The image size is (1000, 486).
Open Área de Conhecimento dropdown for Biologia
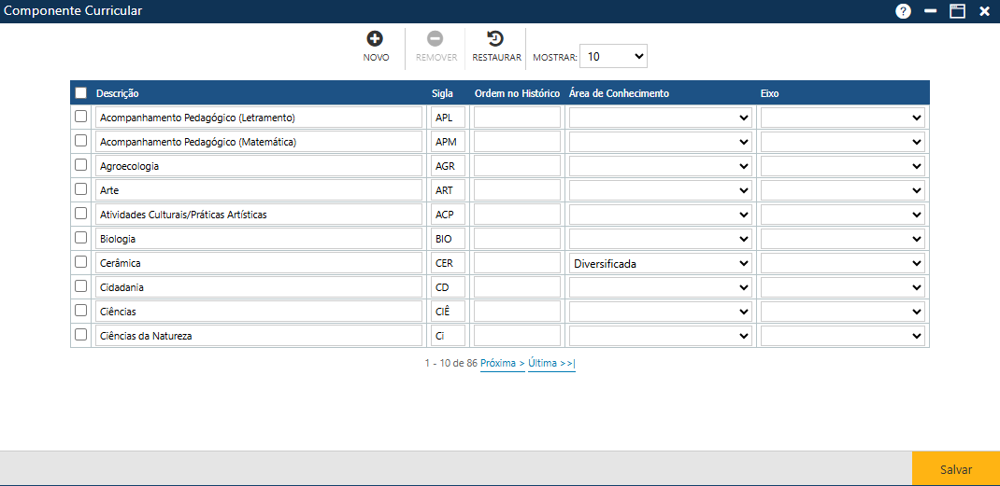tap(661, 238)
